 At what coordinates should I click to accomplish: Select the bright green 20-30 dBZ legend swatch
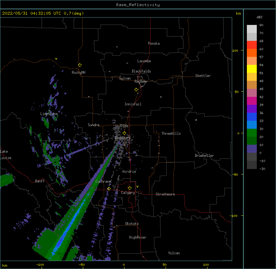tap(252, 133)
